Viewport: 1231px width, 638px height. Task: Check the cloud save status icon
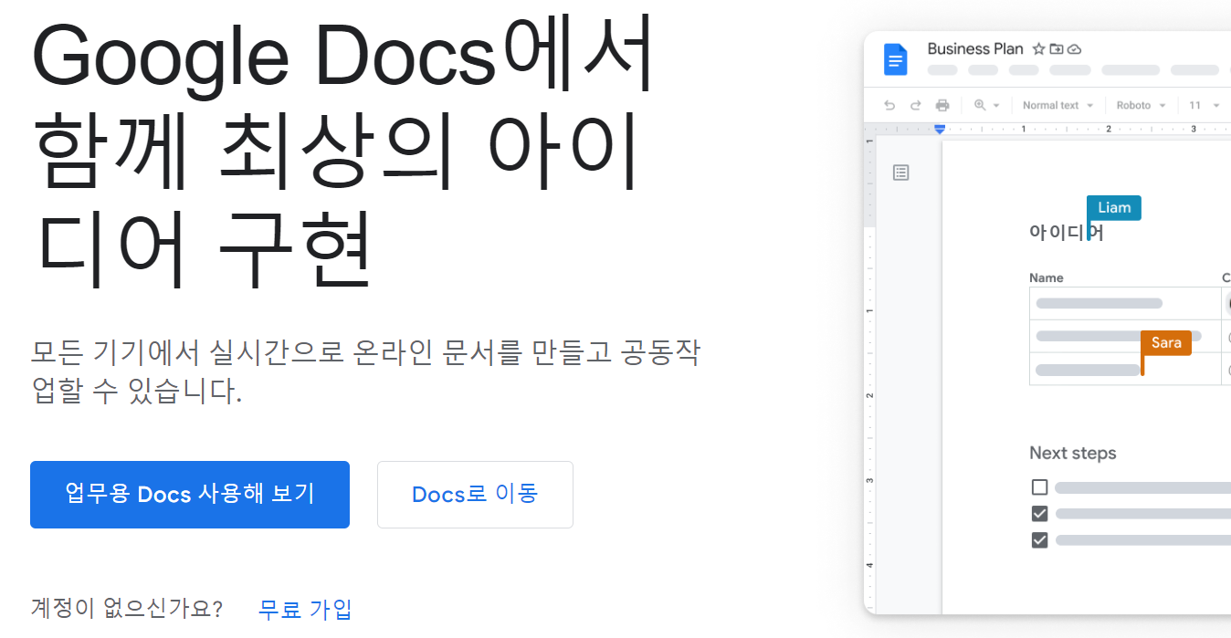pyautogui.click(x=1072, y=49)
